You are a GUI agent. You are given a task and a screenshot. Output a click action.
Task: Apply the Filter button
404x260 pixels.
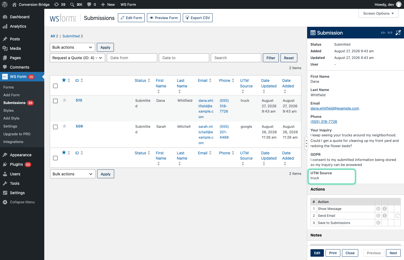271,58
